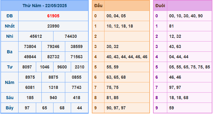The height and width of the screenshot is (114, 213).
Task: Select third prize number 79246
Action: (53, 46)
